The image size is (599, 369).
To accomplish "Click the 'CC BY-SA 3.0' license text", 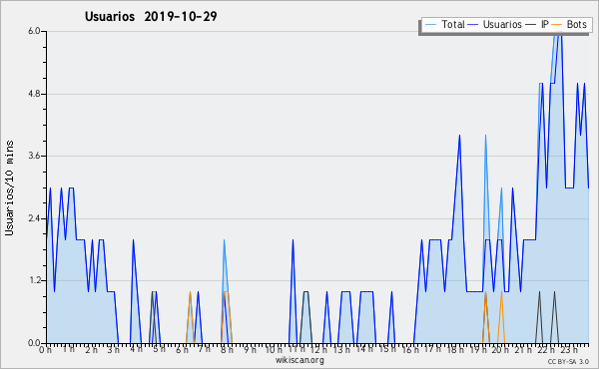I will [568, 361].
